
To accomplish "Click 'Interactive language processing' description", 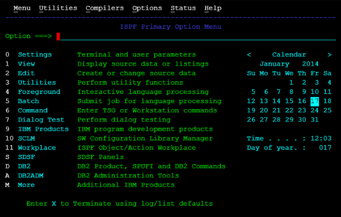I will pyautogui.click(x=143, y=92).
